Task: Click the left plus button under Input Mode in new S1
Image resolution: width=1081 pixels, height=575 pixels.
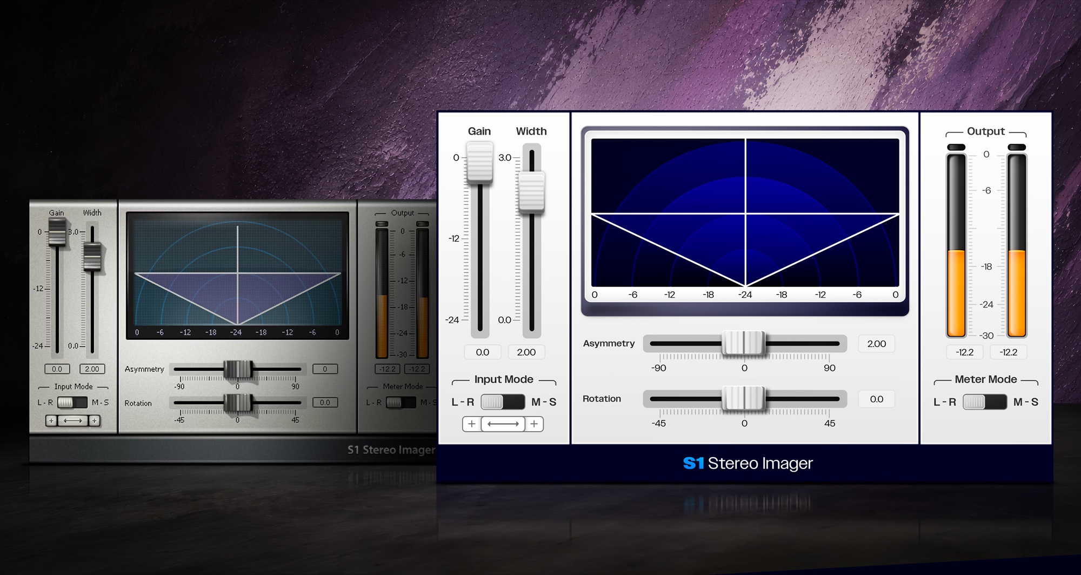Action: coord(471,424)
